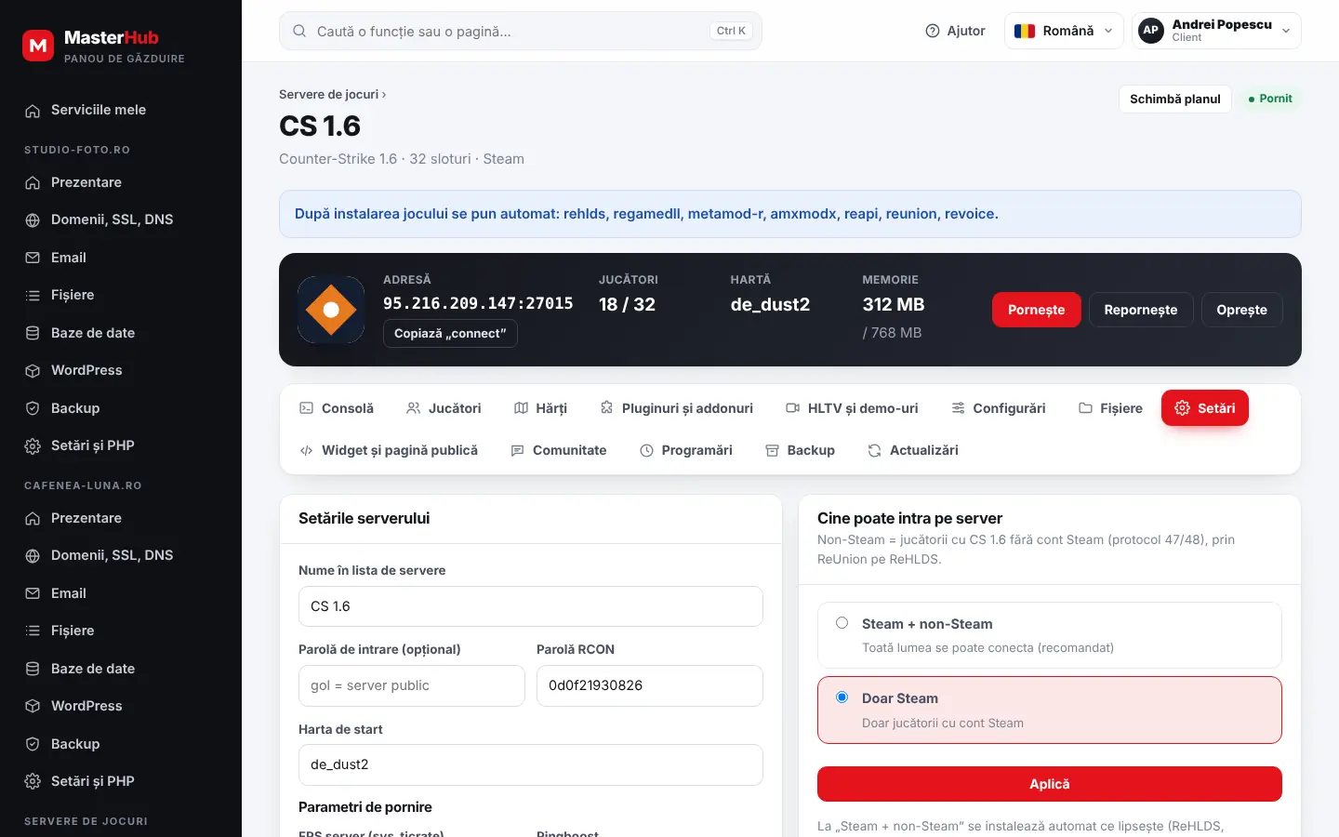The width and height of the screenshot is (1339, 837).
Task: Open the Jucători tab
Action: (x=444, y=408)
